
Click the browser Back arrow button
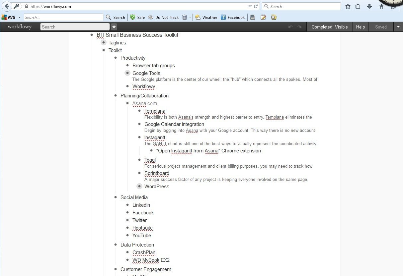7,6
